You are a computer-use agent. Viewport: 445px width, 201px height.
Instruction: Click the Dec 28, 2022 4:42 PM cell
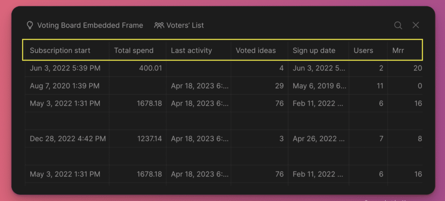click(x=67, y=139)
